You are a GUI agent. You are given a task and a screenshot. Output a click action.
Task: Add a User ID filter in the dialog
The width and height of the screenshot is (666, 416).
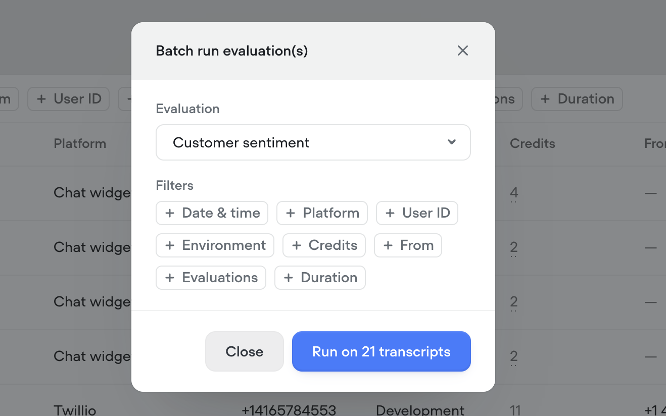(x=417, y=213)
